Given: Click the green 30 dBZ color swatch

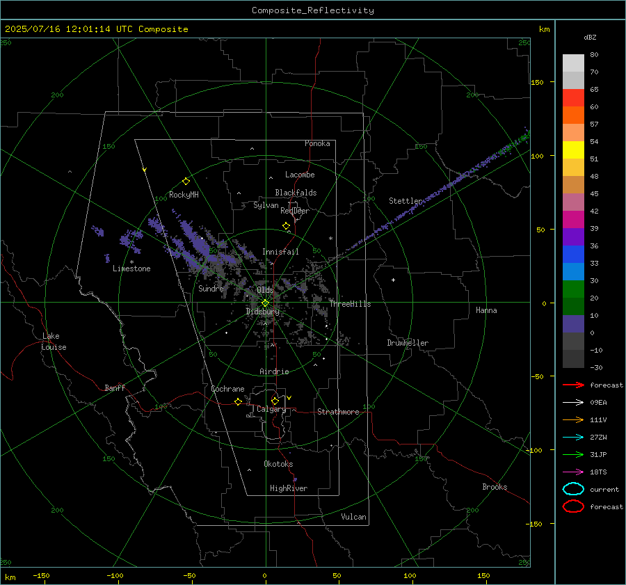Looking at the screenshot, I should coord(573,289).
